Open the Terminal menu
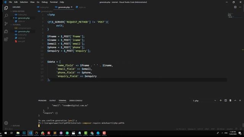 (x=53, y=2)
